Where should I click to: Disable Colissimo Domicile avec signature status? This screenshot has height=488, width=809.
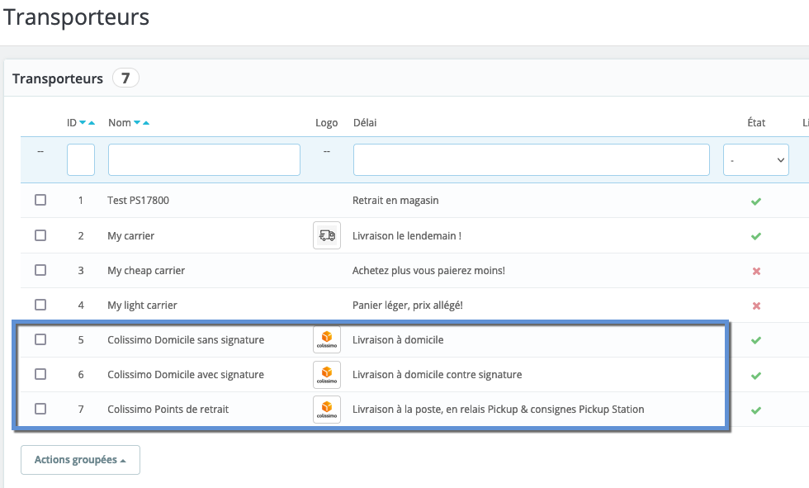(756, 376)
